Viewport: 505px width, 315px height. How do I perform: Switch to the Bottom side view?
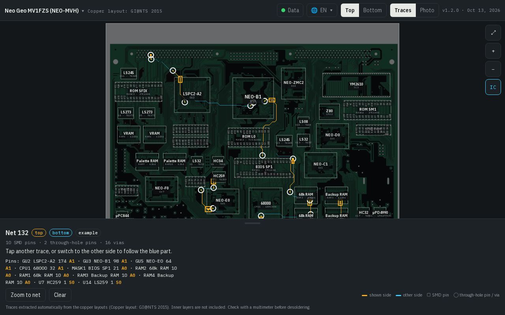372,10
